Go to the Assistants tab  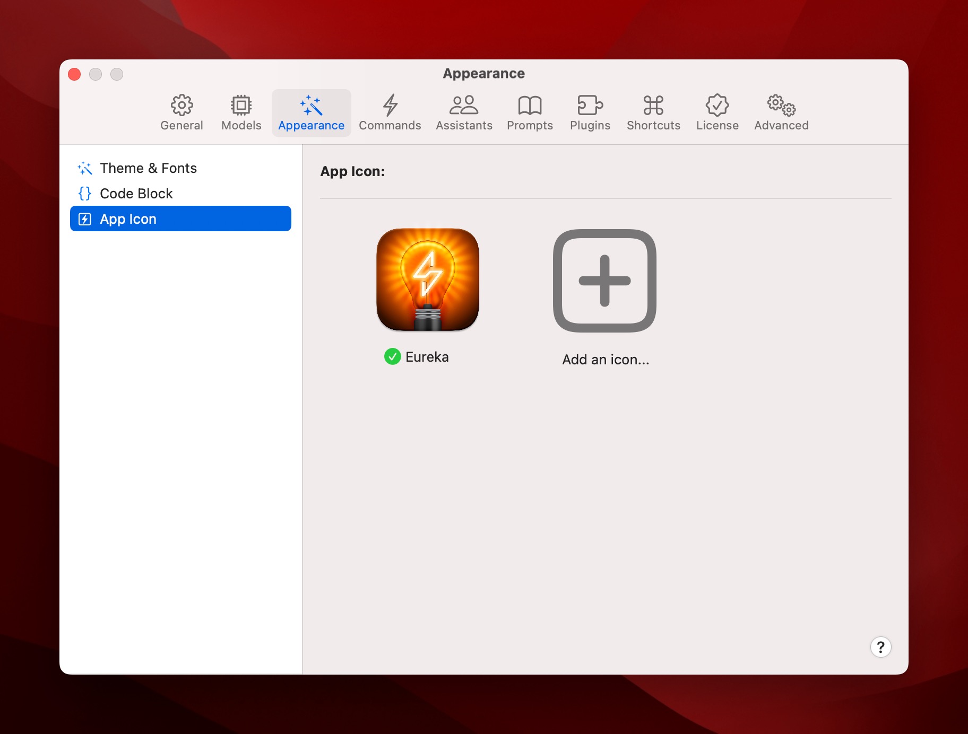tap(464, 112)
